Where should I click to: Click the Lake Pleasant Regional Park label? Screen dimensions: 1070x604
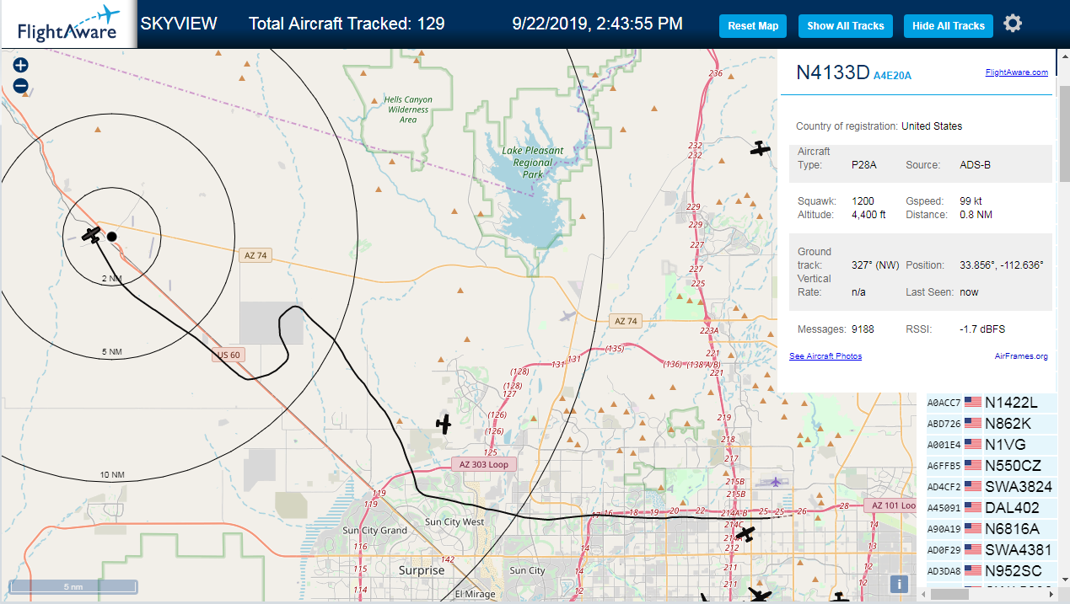point(533,162)
